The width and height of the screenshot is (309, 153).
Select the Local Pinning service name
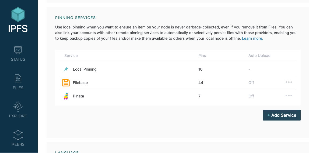[x=85, y=69]
